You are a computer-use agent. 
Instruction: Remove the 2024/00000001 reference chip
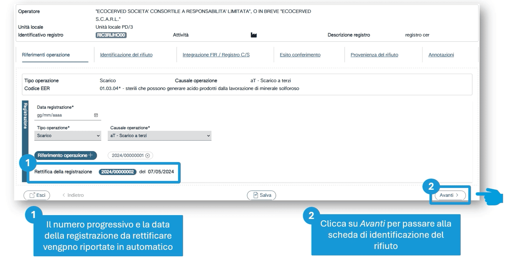click(x=147, y=156)
